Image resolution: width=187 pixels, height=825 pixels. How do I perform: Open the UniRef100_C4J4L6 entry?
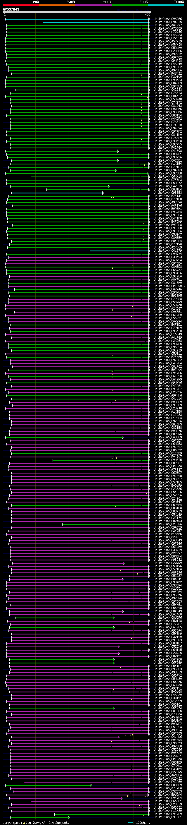(x=168, y=737)
